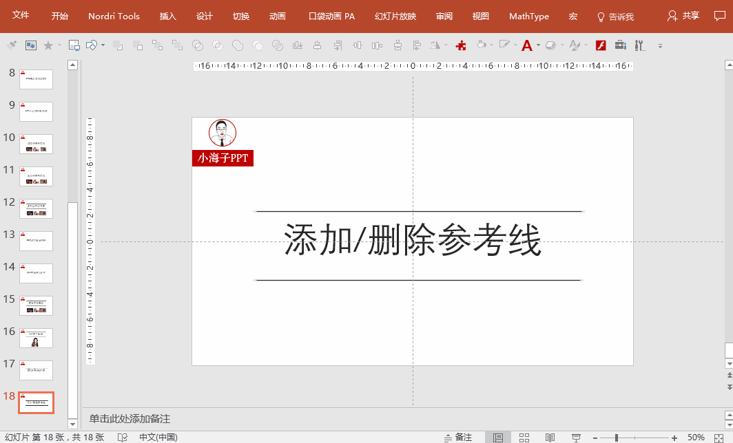Screen dimensions: 733x443
Task: Click the red Flash icon in toolbar
Action: tap(600, 45)
